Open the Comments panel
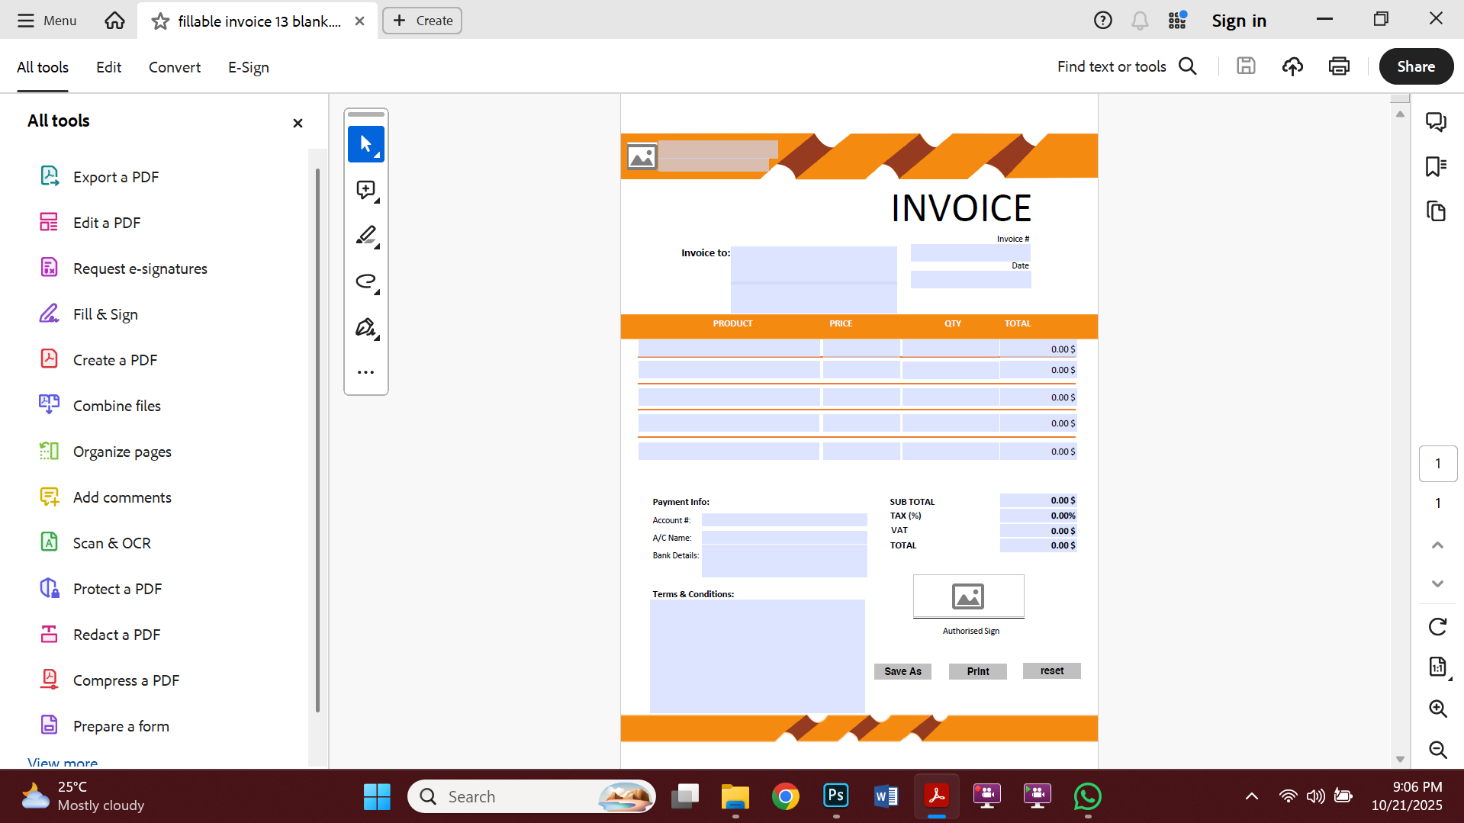The image size is (1464, 823). (x=1437, y=121)
